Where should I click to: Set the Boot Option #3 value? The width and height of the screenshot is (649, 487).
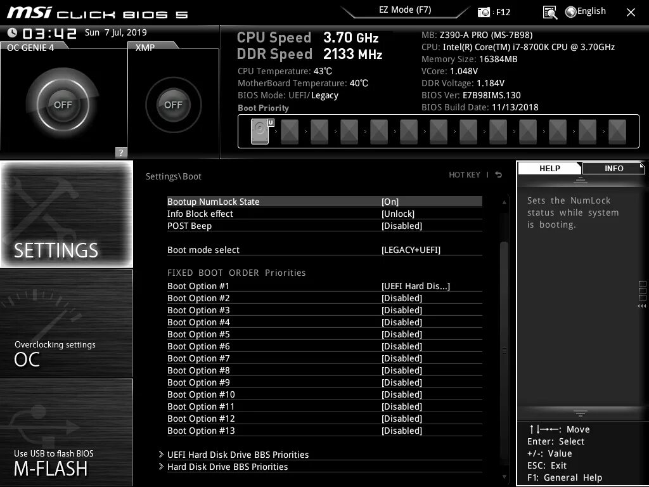[x=401, y=310]
